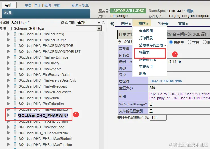This screenshot has width=210, height=149.
Task: Expand SQLUser.DHC_PhaReturn tree node
Action: 9,98
